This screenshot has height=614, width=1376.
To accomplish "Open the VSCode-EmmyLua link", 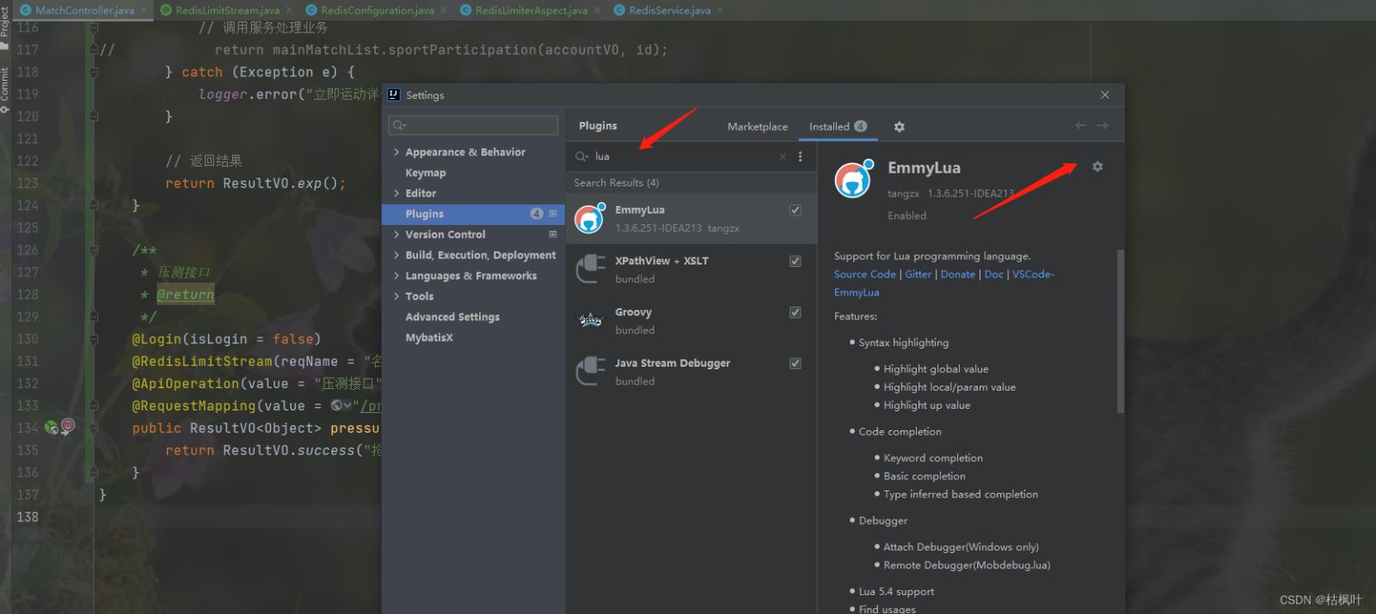I will [x=1032, y=274].
